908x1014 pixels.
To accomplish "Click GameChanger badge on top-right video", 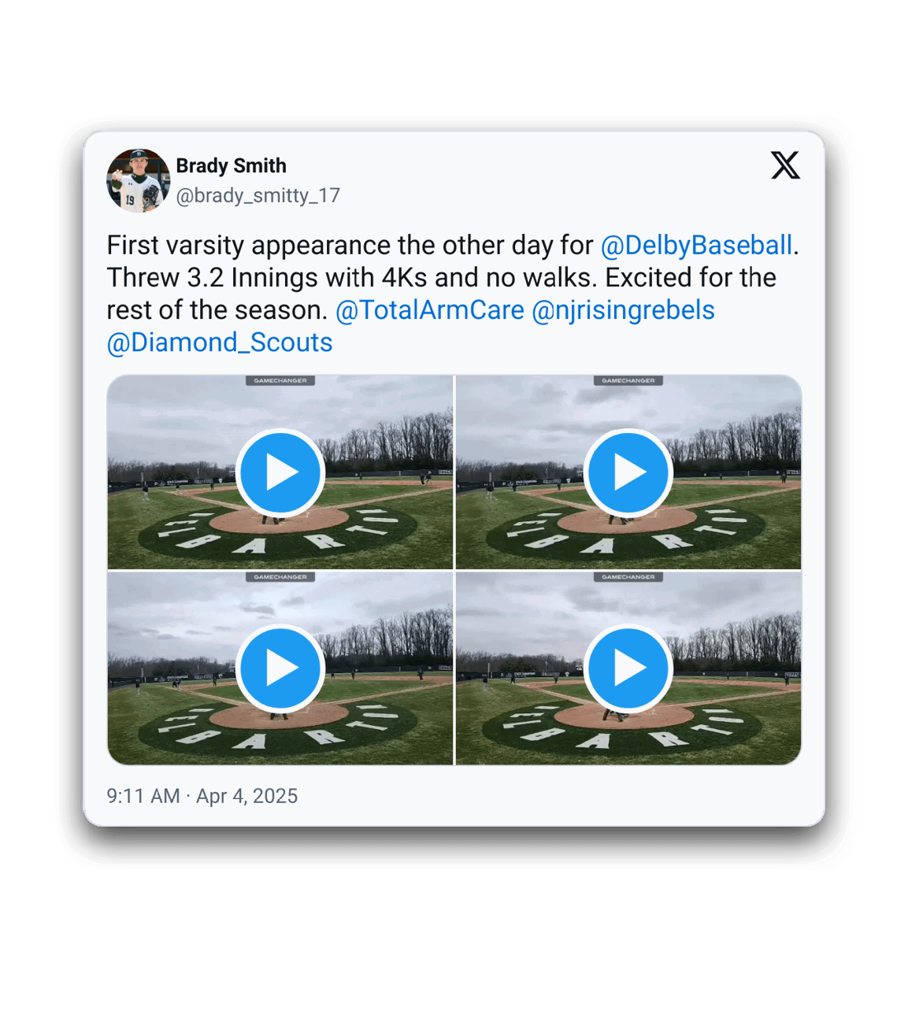I will click(628, 380).
